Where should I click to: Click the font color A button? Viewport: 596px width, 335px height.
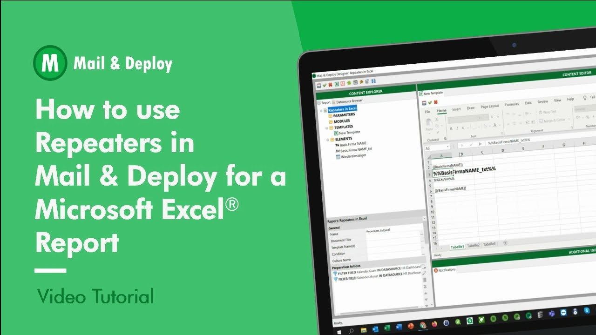(x=494, y=125)
